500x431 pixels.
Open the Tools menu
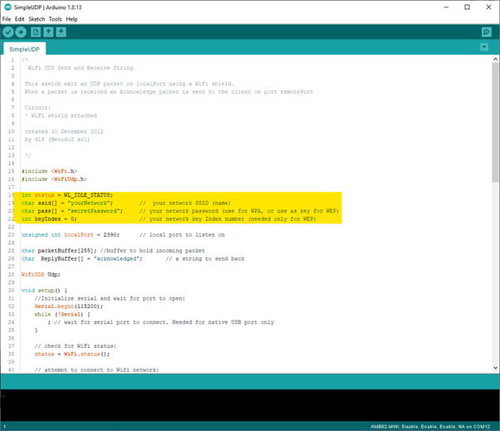(55, 18)
